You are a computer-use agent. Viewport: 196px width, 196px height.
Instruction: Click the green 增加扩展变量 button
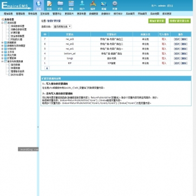click(x=157, y=21)
